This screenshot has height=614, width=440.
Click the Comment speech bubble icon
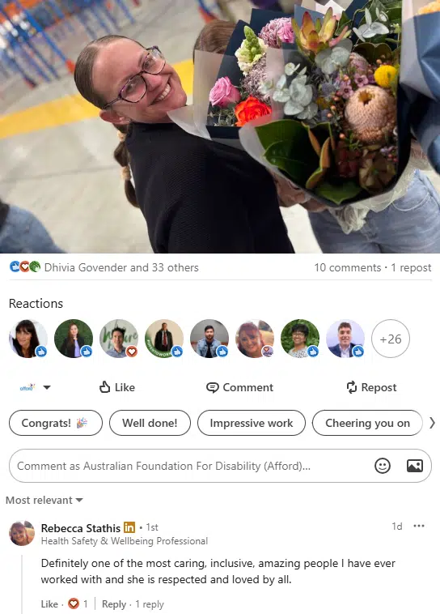[x=213, y=388]
